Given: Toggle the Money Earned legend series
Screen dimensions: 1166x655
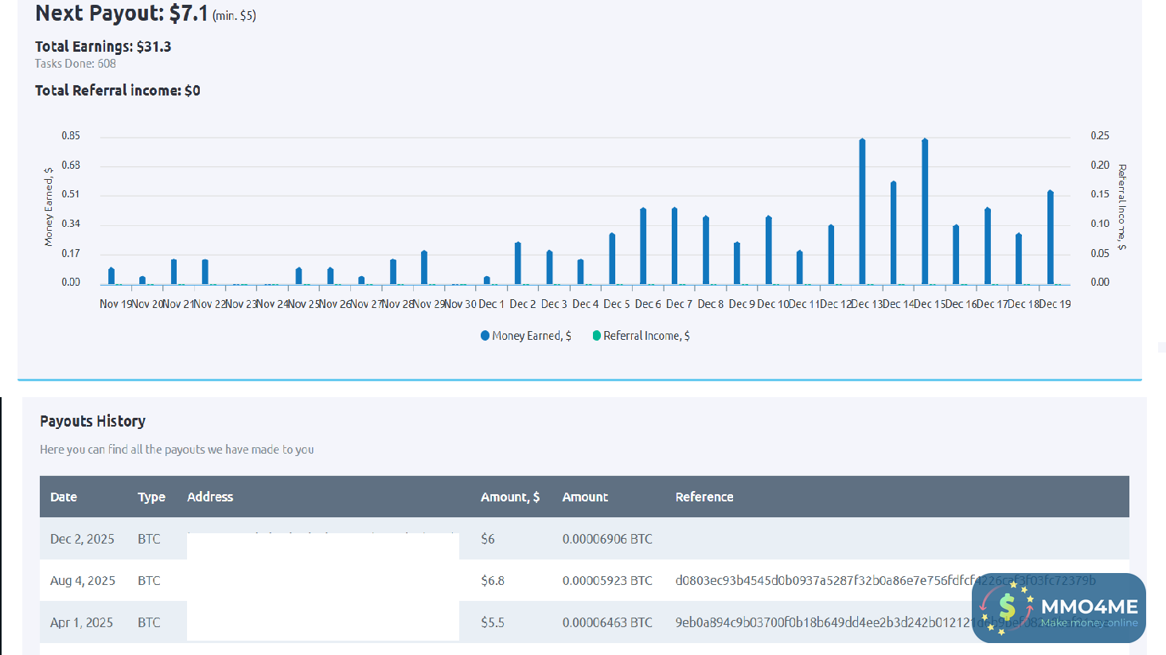Looking at the screenshot, I should [526, 336].
